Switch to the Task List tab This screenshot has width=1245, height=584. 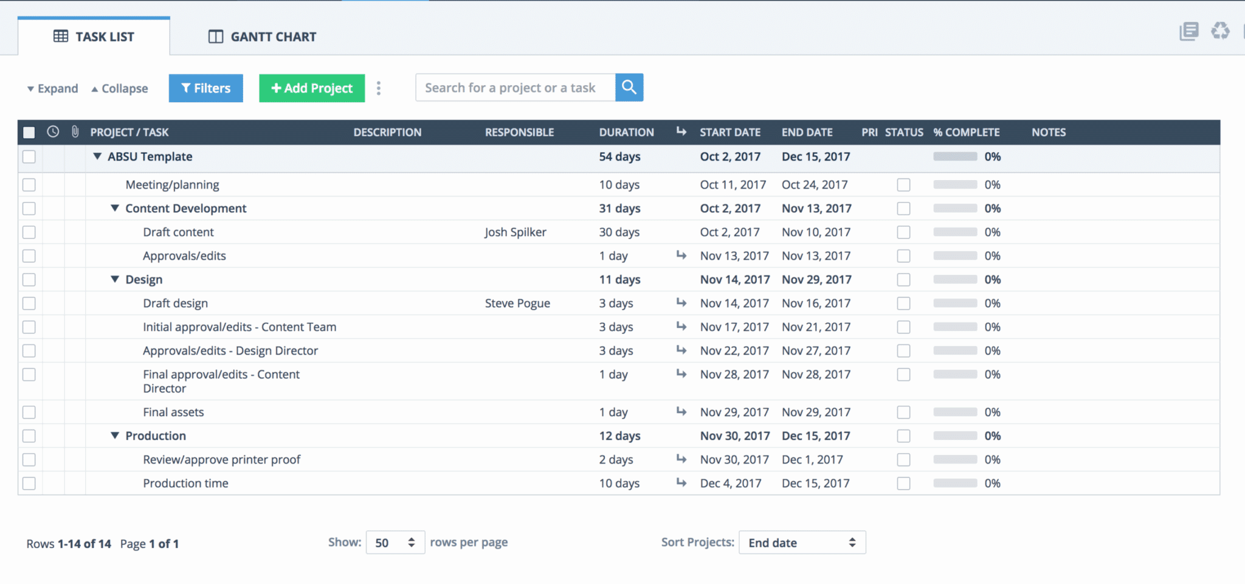point(94,36)
